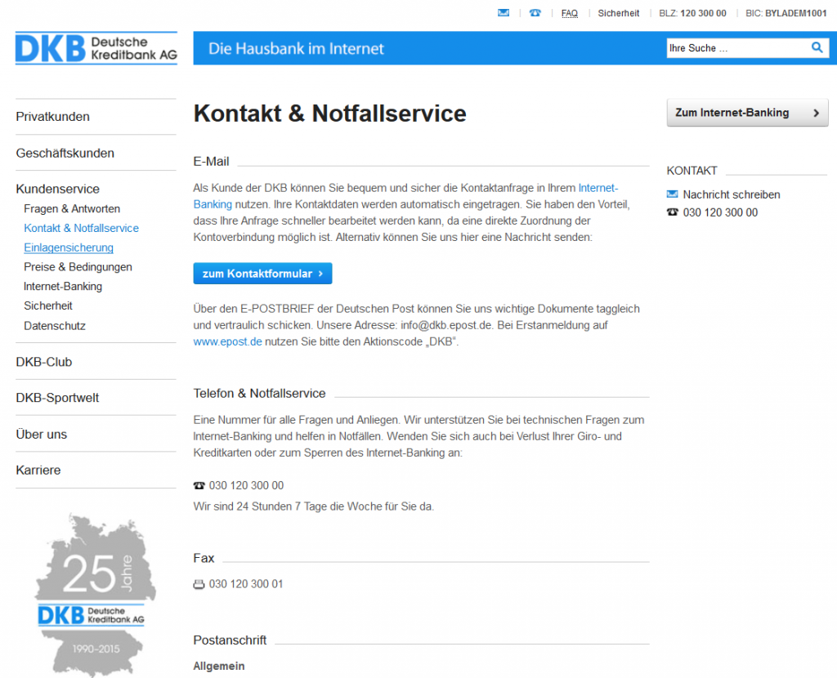The height and width of the screenshot is (678, 837).
Task: Click fax number 030 120 300 01
Action: 245,584
